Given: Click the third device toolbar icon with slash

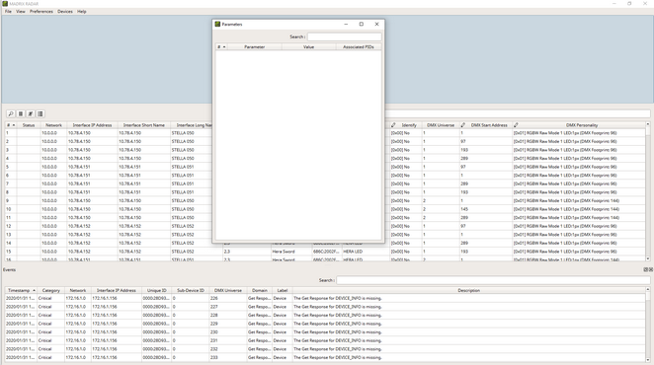Looking at the screenshot, I should click(x=31, y=113).
